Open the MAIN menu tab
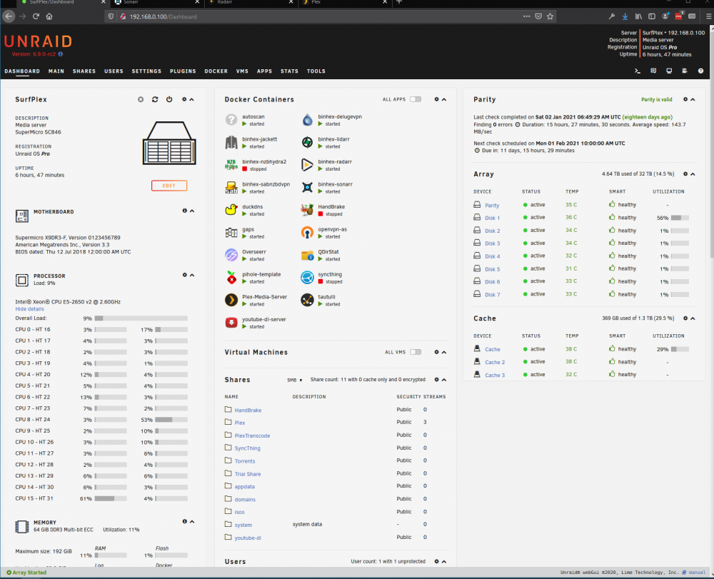 point(56,71)
